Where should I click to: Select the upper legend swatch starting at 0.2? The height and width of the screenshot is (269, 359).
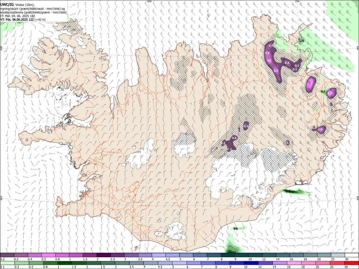point(7,255)
